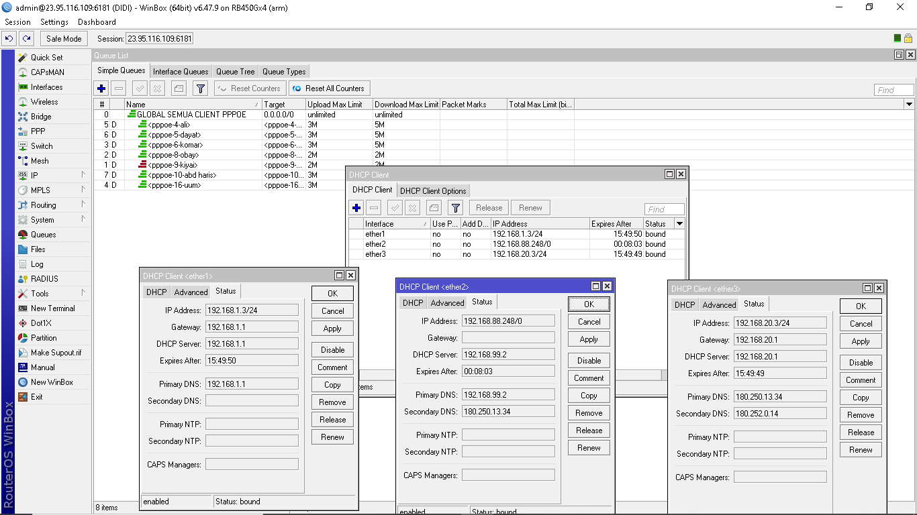The width and height of the screenshot is (917, 515).
Task: Open a New WinBox window
Action: 53,382
